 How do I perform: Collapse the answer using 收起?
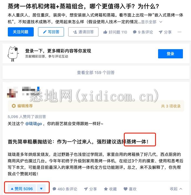pyautogui.click(x=176, y=189)
